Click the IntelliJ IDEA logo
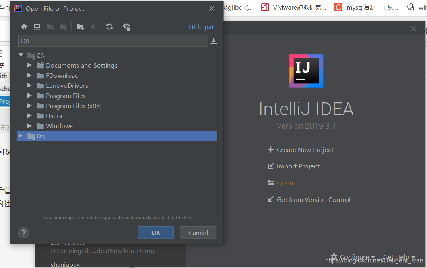The height and width of the screenshot is (268, 427). pyautogui.click(x=306, y=71)
